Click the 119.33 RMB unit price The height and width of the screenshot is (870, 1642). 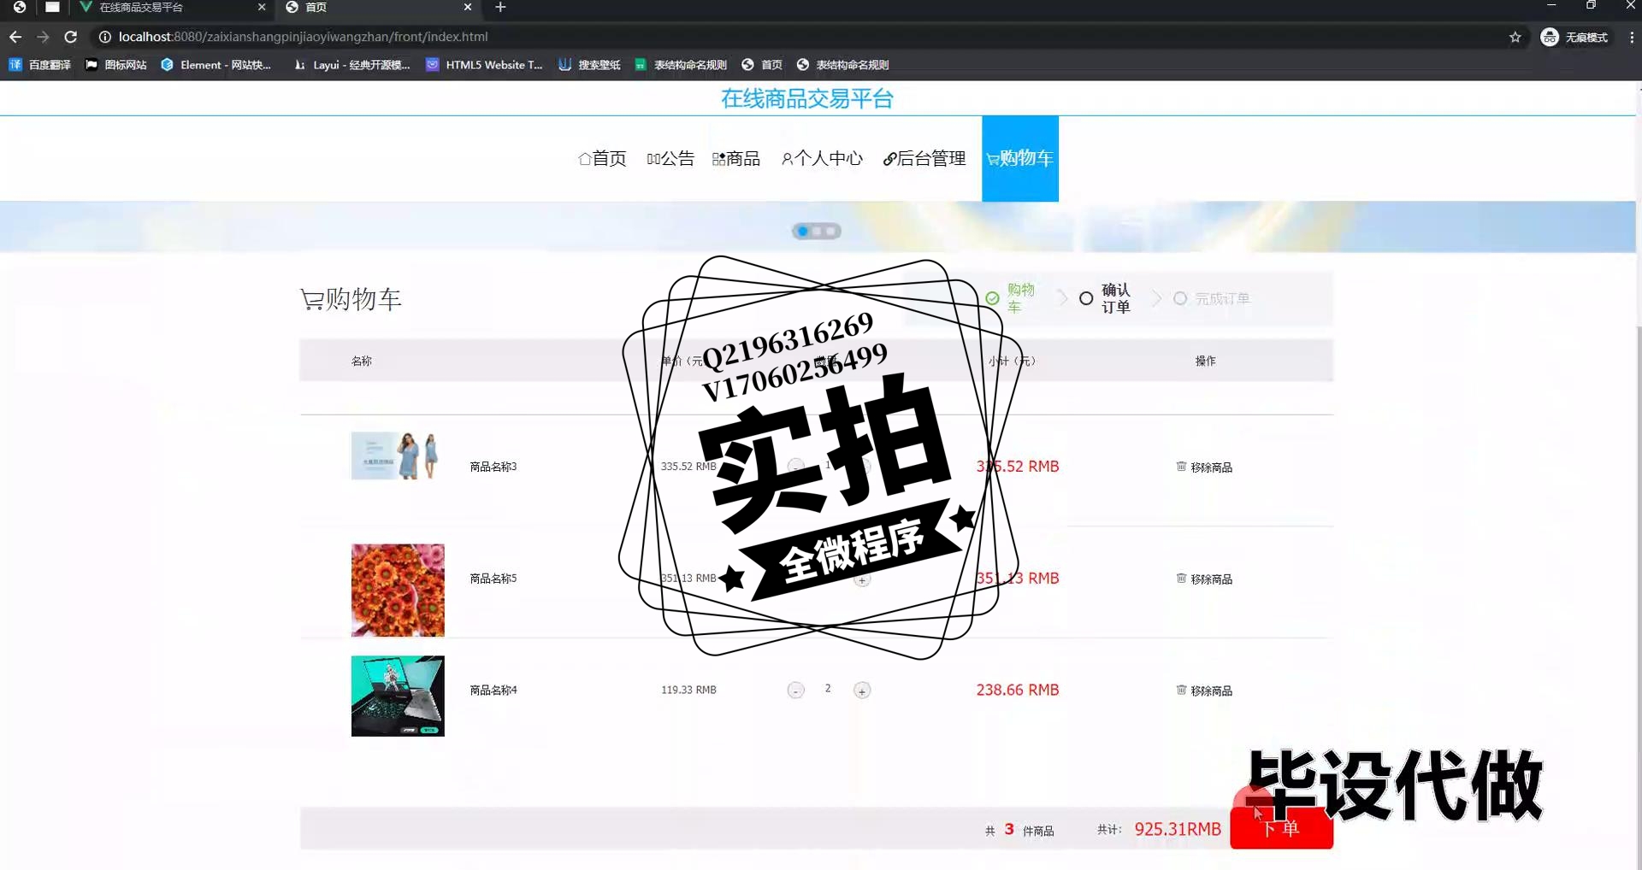[688, 690]
